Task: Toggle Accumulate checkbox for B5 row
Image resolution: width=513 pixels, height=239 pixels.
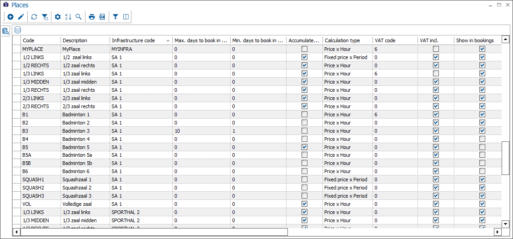Action: coord(305,147)
